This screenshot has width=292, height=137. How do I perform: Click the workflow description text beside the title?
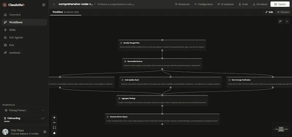click(x=116, y=4)
